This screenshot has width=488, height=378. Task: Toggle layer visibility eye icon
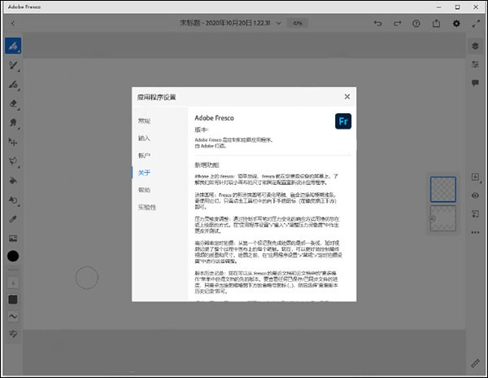tap(475, 196)
